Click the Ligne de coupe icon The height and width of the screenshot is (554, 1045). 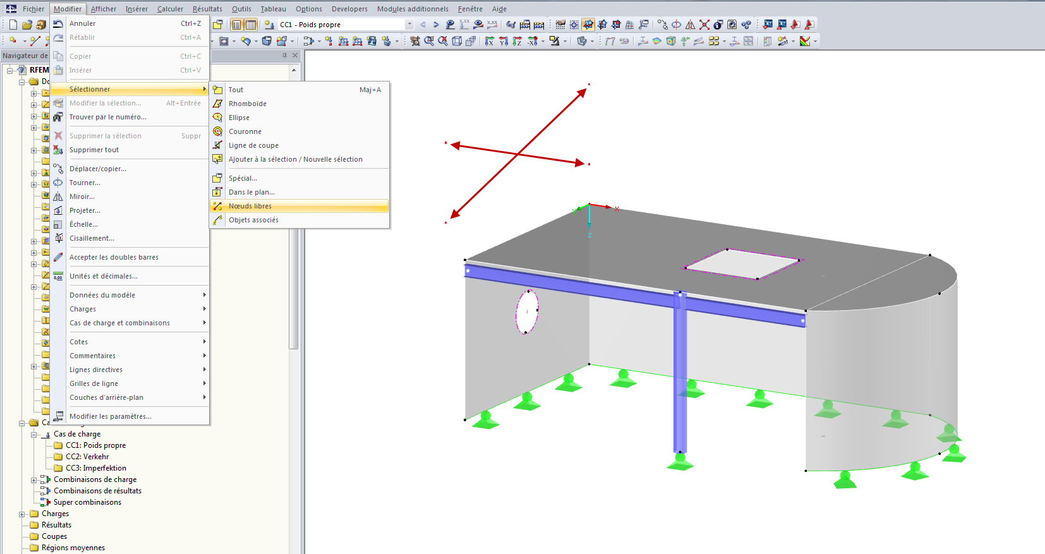tap(217, 145)
